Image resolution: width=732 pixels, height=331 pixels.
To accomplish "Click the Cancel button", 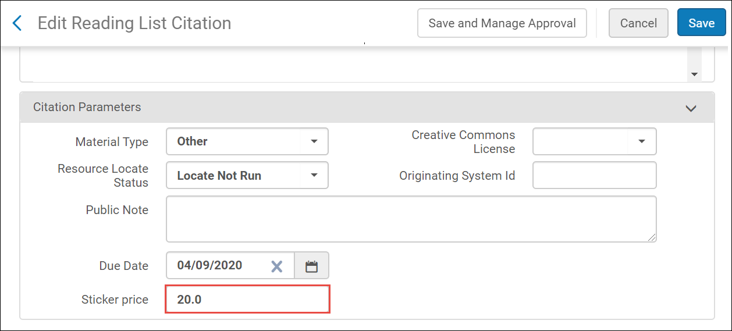I will tap(638, 23).
